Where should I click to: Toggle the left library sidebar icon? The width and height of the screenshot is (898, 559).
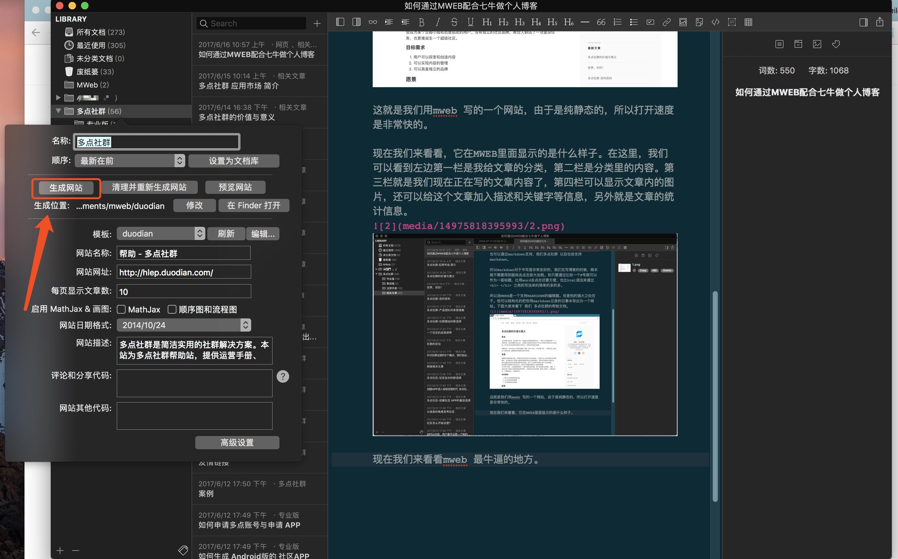340,22
